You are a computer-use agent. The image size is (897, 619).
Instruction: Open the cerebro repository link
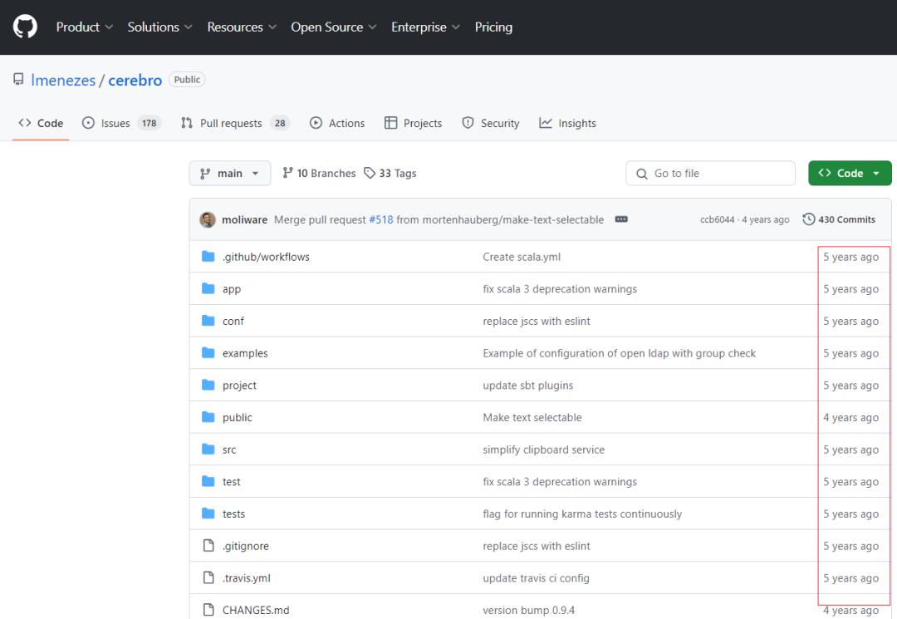[135, 80]
